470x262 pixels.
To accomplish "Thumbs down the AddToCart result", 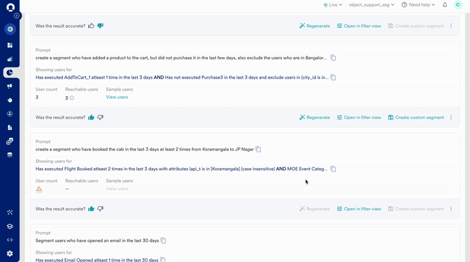I will click(100, 117).
